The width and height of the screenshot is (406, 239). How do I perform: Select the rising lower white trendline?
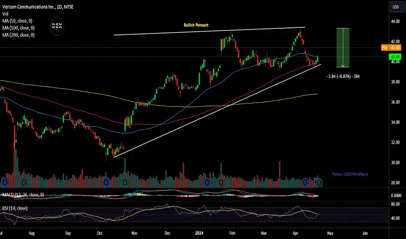217,110
